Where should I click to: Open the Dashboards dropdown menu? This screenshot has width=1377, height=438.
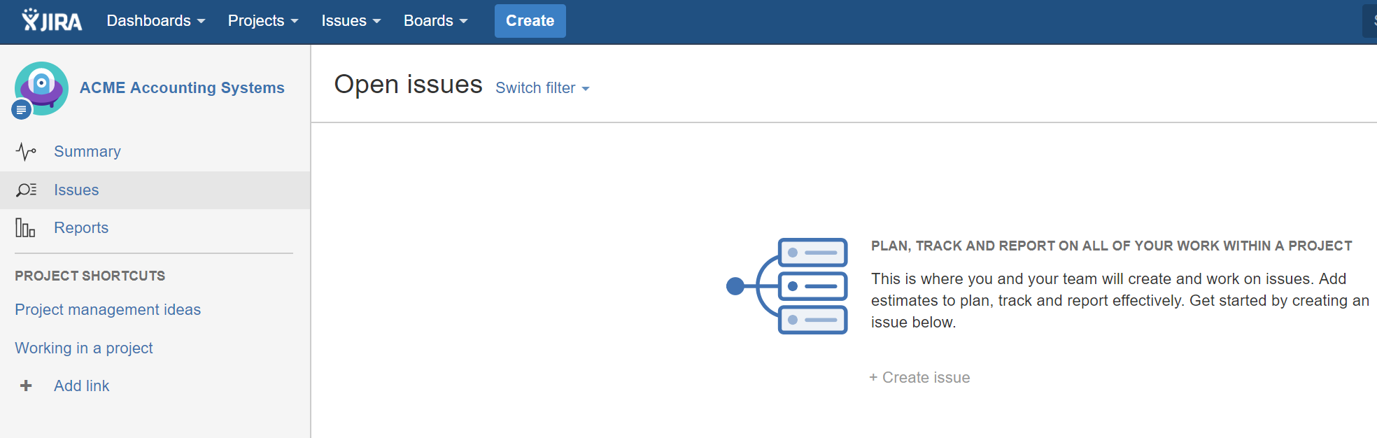click(x=156, y=21)
